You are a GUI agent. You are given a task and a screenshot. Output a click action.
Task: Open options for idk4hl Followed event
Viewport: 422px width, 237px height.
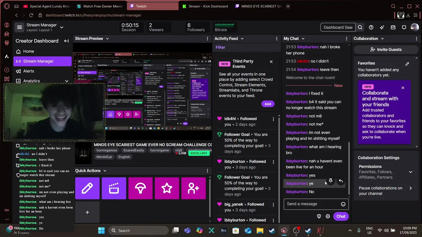click(273, 119)
